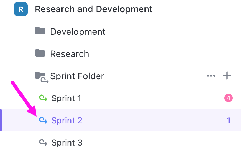
Task: Open Sprint Folder ellipsis options menu
Action: (x=211, y=76)
